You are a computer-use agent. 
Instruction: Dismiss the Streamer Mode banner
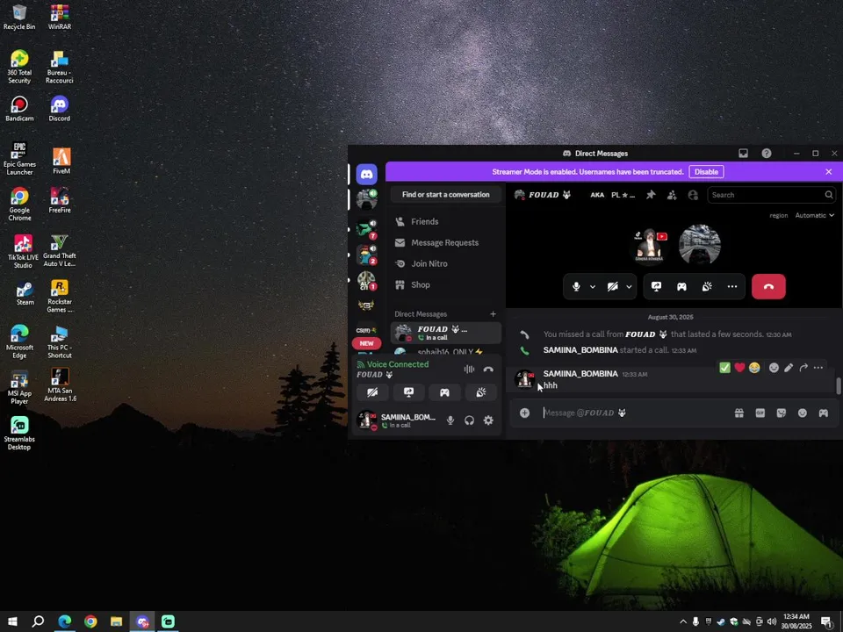(828, 171)
